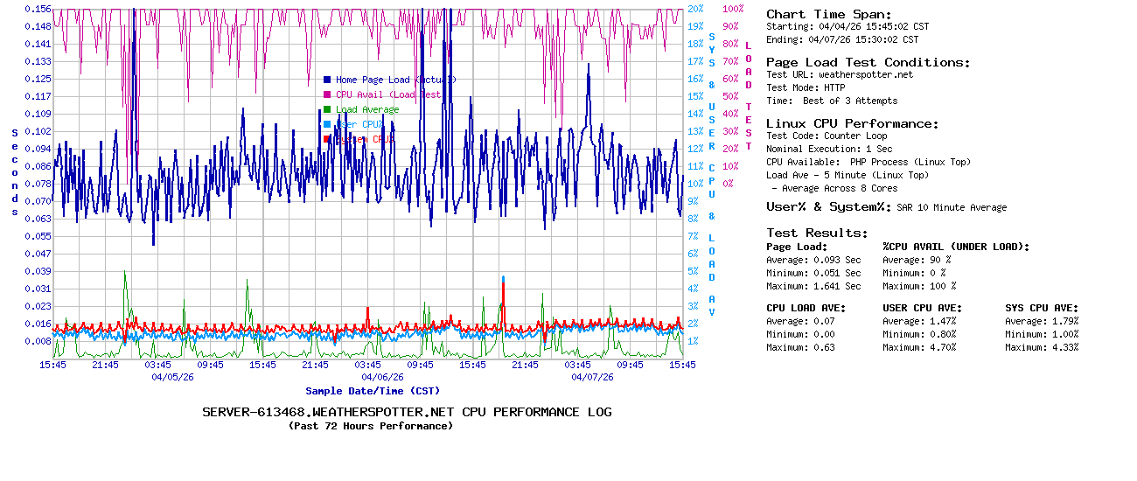The image size is (1137, 481).
Task: Click the Load Average legend label
Action: coord(367,109)
